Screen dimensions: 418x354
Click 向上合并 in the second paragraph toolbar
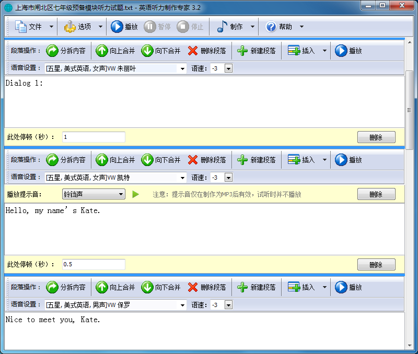click(115, 160)
